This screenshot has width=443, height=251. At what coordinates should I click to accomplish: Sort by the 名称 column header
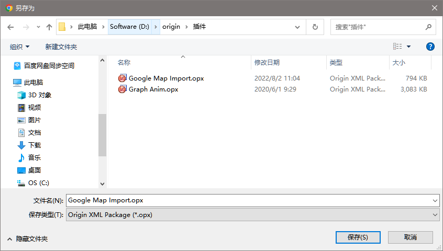[124, 63]
